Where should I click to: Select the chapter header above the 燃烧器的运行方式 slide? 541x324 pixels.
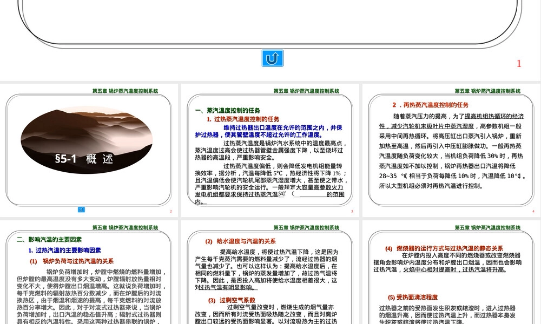click(x=487, y=227)
